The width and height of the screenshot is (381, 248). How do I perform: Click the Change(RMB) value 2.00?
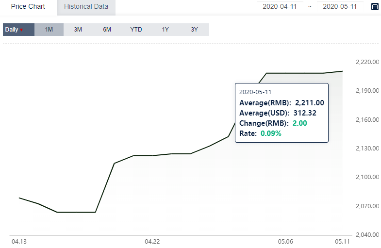pyautogui.click(x=299, y=123)
